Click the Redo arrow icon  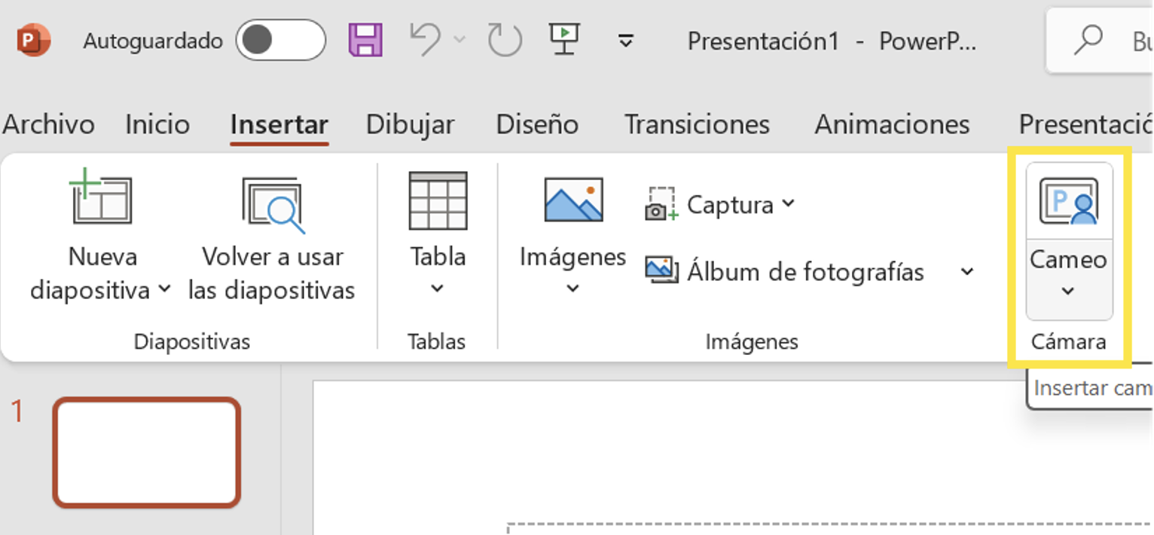[505, 40]
